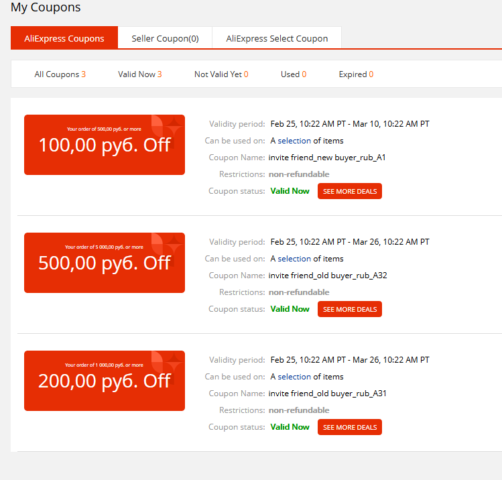The image size is (502, 480).
Task: Select coupon name invite friend_old buyer_rub_A32
Action: [328, 276]
